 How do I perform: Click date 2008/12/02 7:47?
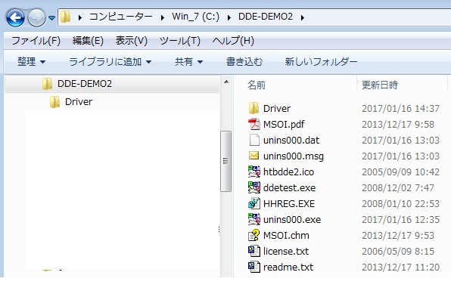pyautogui.click(x=398, y=187)
